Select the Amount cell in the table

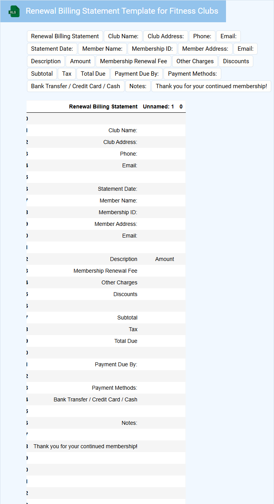[164, 259]
